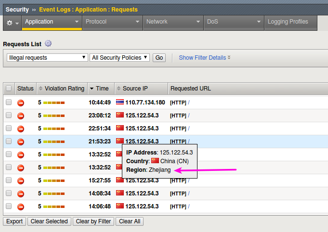Click blocked status icon for 15:27:55 row
The height and width of the screenshot is (232, 328).
[x=21, y=180]
